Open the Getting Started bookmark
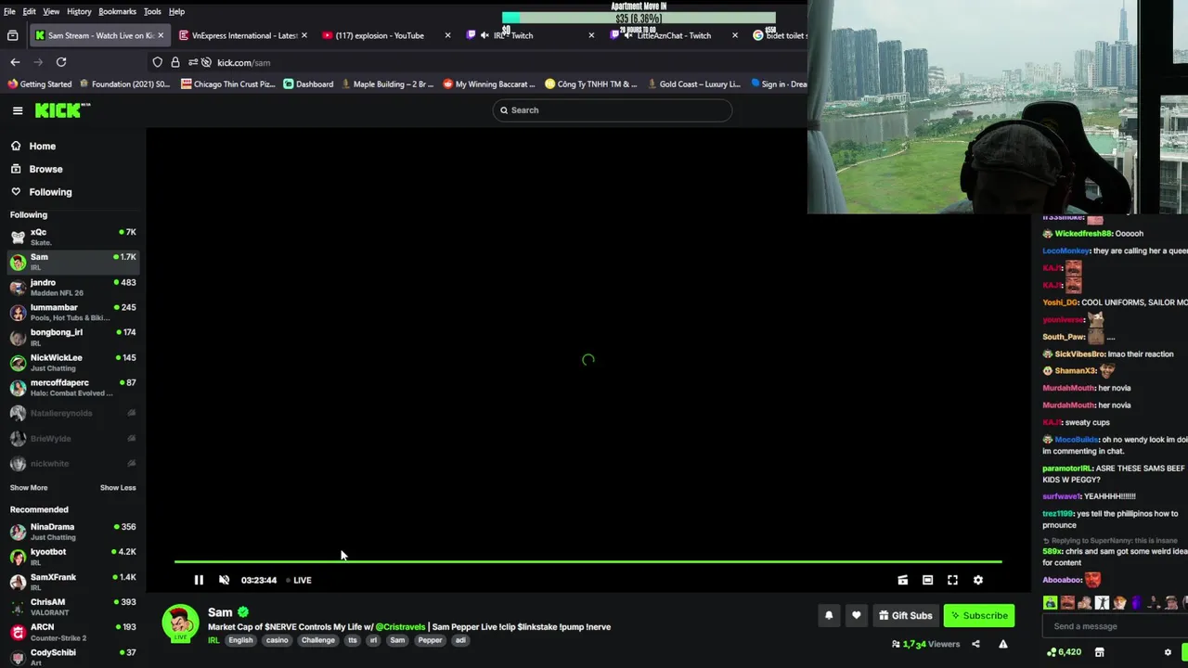The width and height of the screenshot is (1188, 668). (x=39, y=84)
